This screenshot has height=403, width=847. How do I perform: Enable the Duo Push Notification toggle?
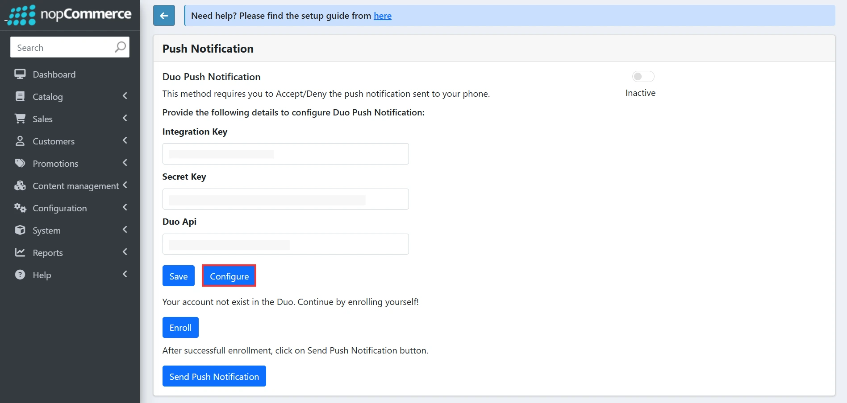pos(643,76)
